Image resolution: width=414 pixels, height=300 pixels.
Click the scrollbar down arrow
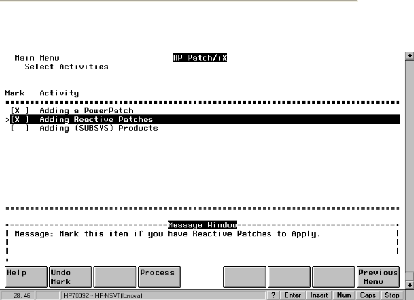tap(409, 285)
